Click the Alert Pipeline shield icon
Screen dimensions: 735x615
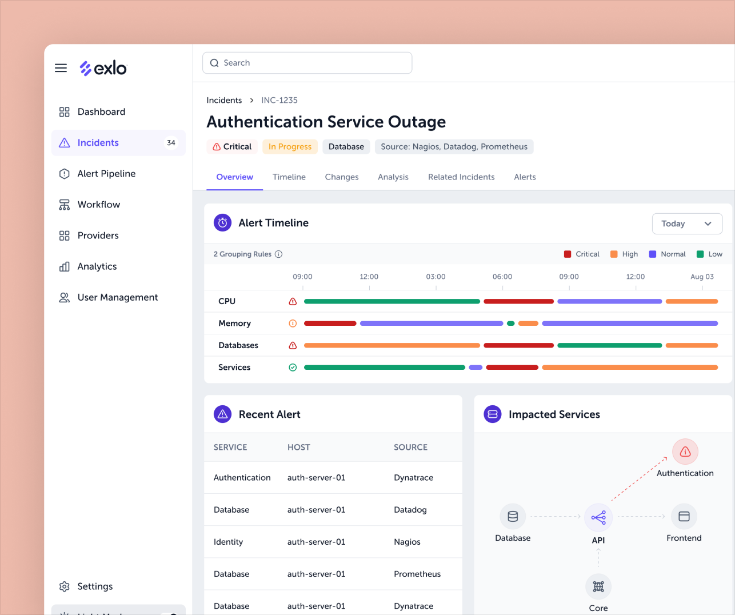coord(65,174)
